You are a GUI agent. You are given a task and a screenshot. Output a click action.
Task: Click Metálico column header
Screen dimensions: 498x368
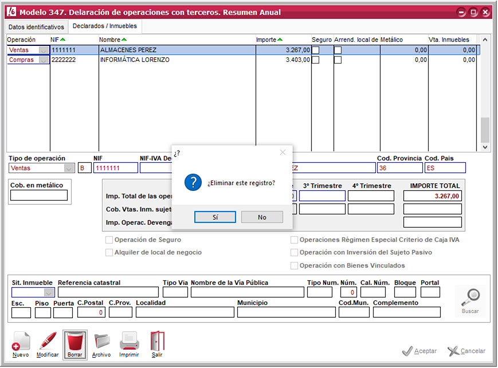point(391,40)
